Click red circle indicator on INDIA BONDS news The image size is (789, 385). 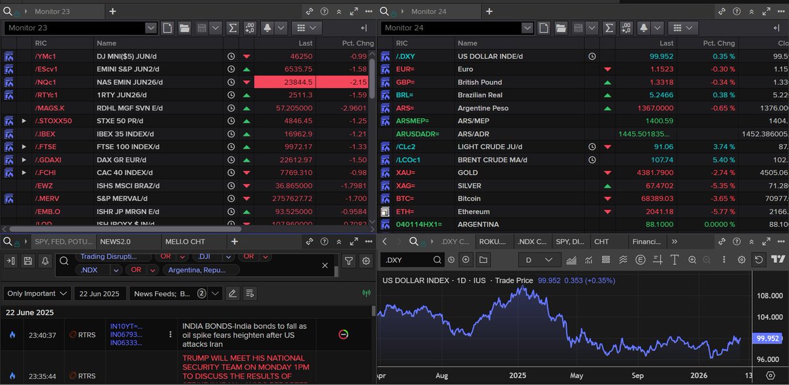coord(343,334)
